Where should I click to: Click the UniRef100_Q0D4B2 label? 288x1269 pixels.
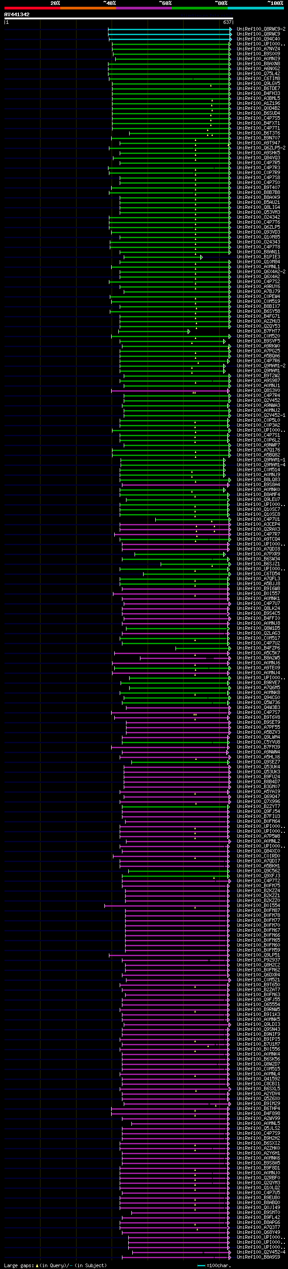[x=258, y=108]
